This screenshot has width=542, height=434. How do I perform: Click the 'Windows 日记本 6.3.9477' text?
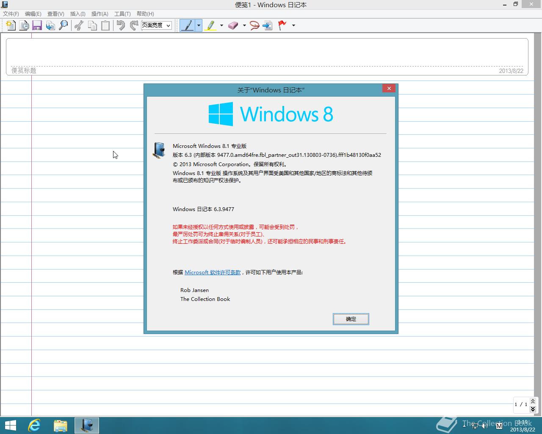pyautogui.click(x=203, y=209)
